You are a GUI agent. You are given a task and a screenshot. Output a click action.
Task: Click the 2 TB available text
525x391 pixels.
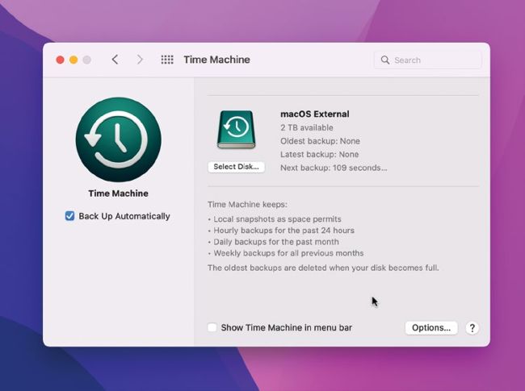pyautogui.click(x=306, y=127)
